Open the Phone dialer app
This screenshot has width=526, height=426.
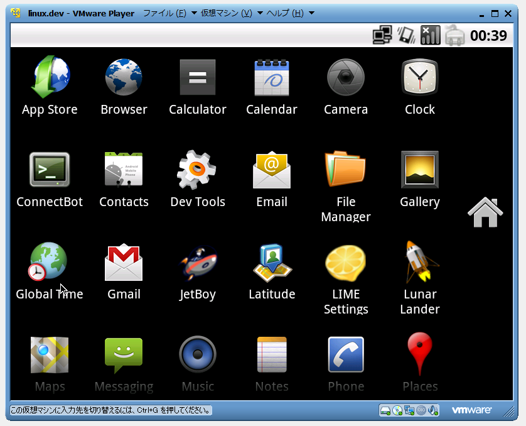tap(346, 354)
